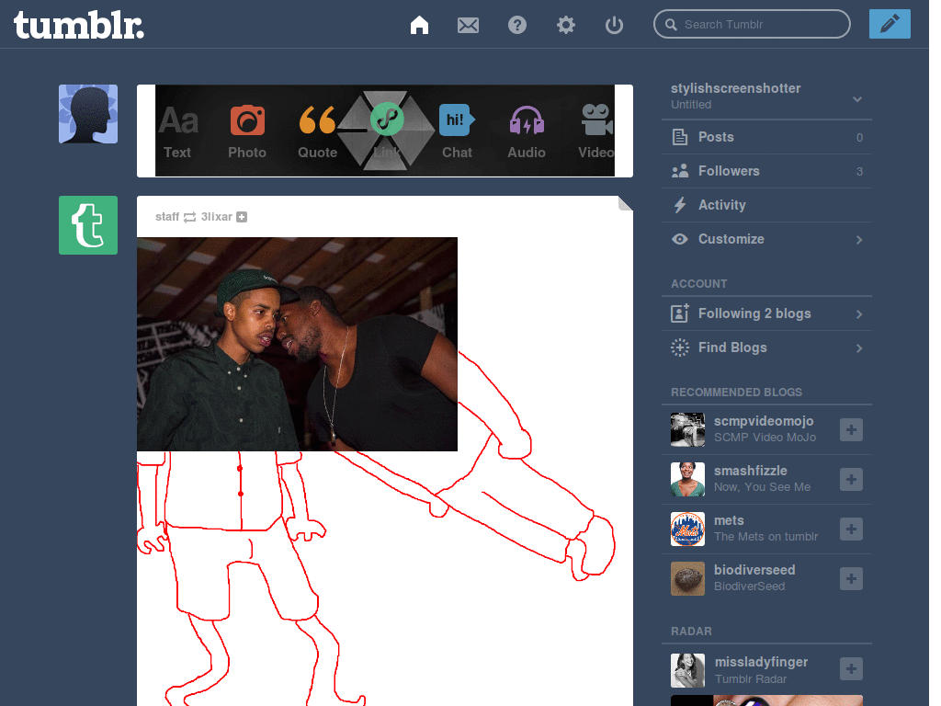Create a new Quote post
The image size is (941, 706).
[317, 131]
